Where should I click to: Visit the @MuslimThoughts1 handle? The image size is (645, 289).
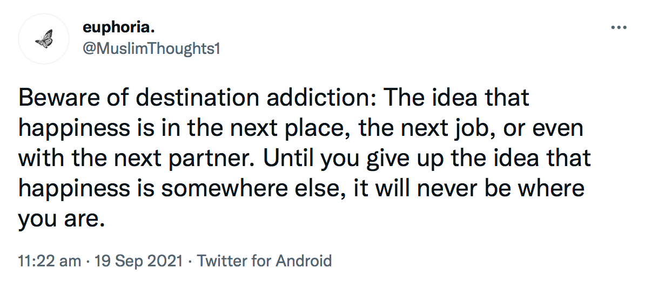coord(151,49)
